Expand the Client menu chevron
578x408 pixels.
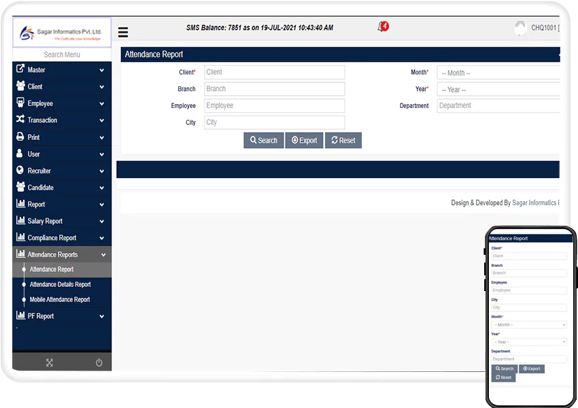click(x=102, y=87)
